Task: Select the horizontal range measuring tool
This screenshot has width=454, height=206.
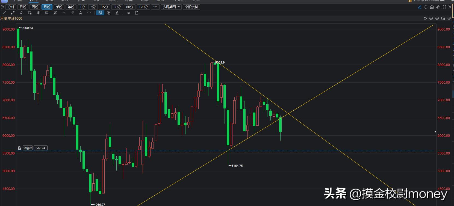Action: [64, 13]
